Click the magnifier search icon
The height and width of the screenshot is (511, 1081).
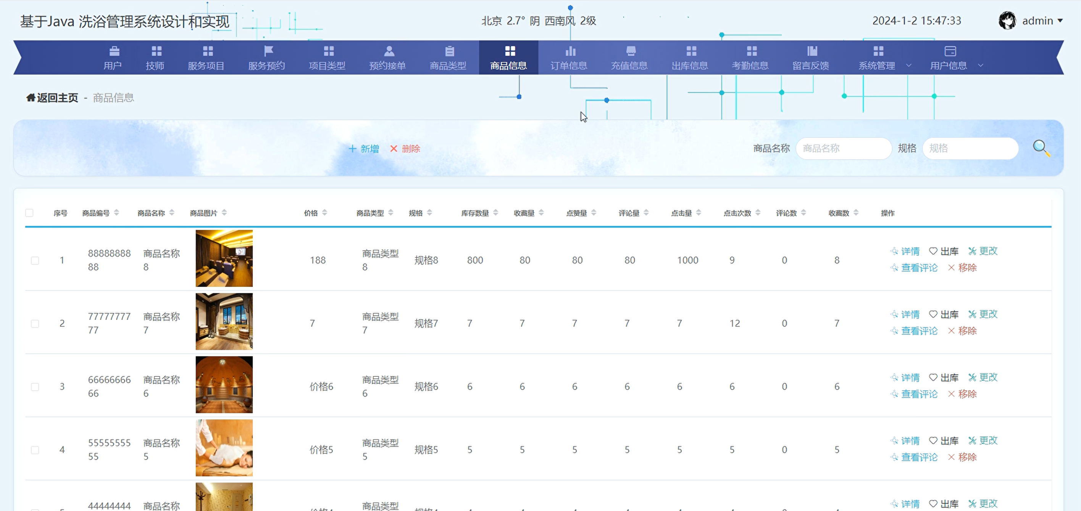click(1042, 148)
